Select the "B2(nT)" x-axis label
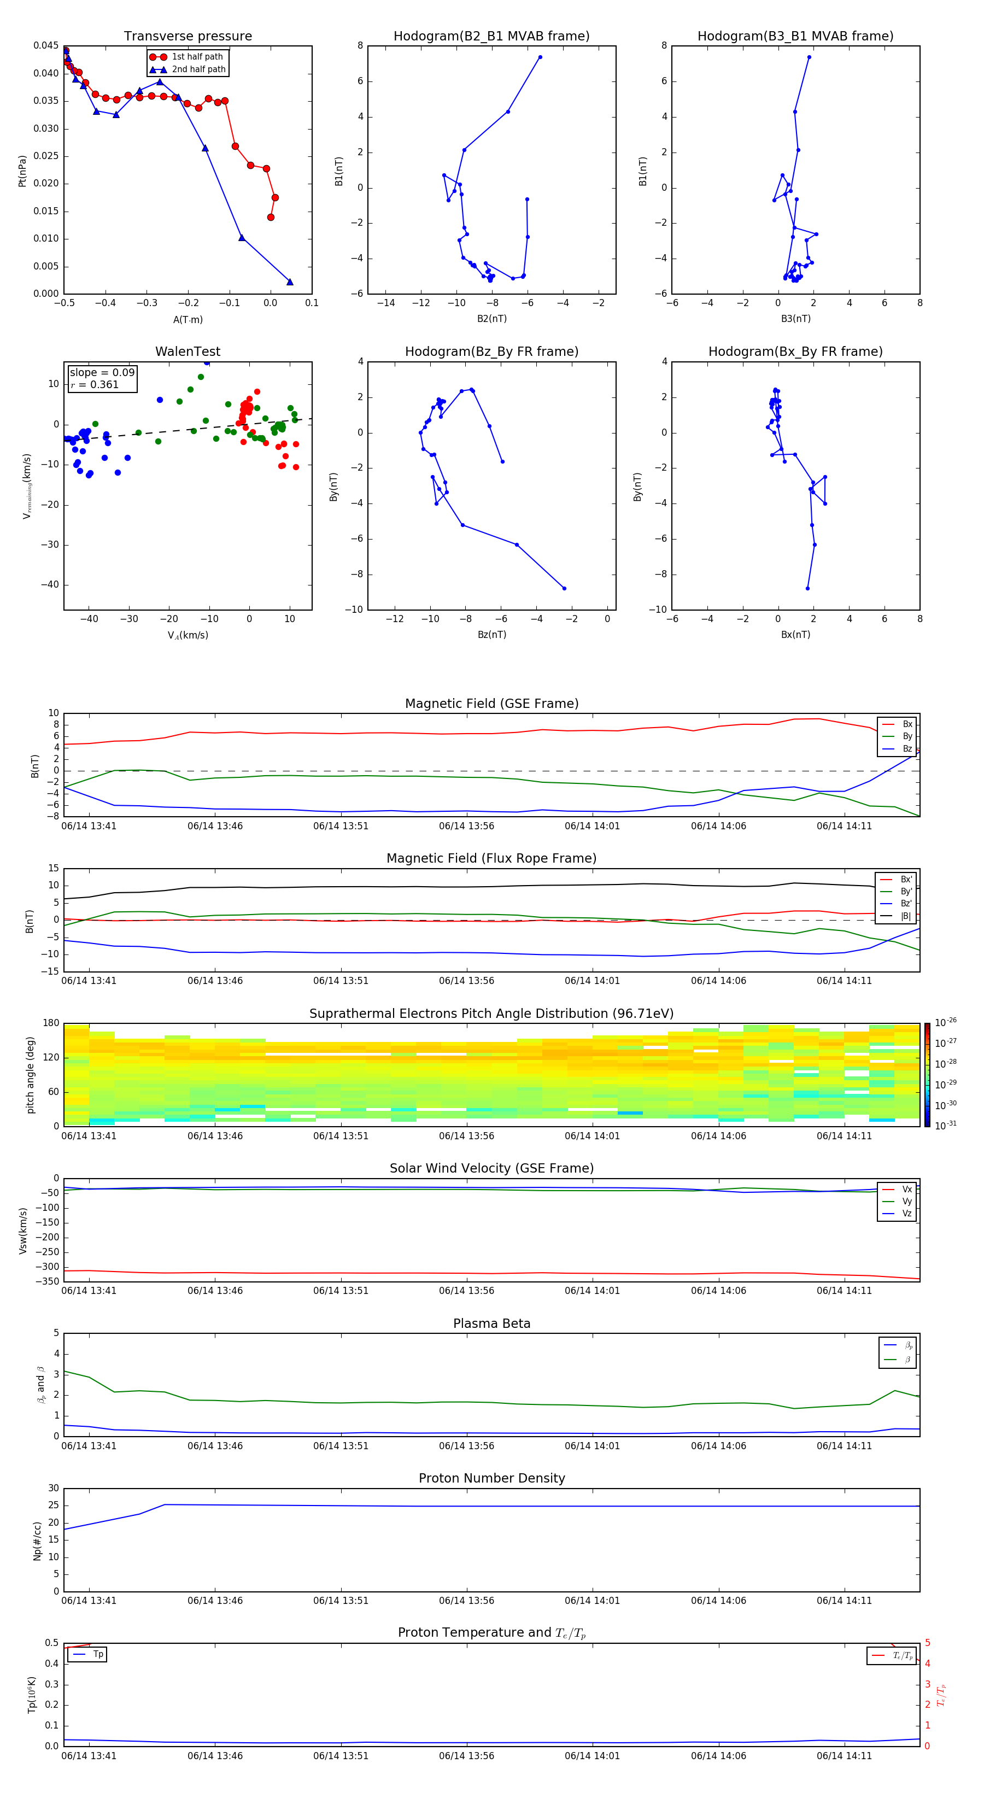984x1804 pixels. coord(491,319)
